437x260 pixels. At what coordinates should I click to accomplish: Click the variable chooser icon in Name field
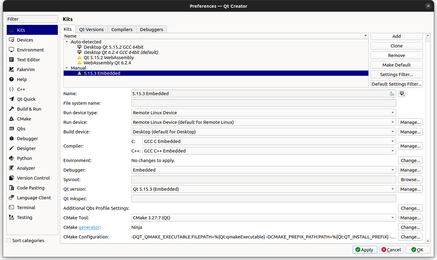[392, 94]
